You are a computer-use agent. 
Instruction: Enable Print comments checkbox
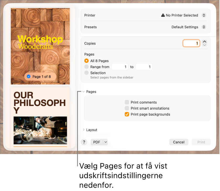pos(127,102)
